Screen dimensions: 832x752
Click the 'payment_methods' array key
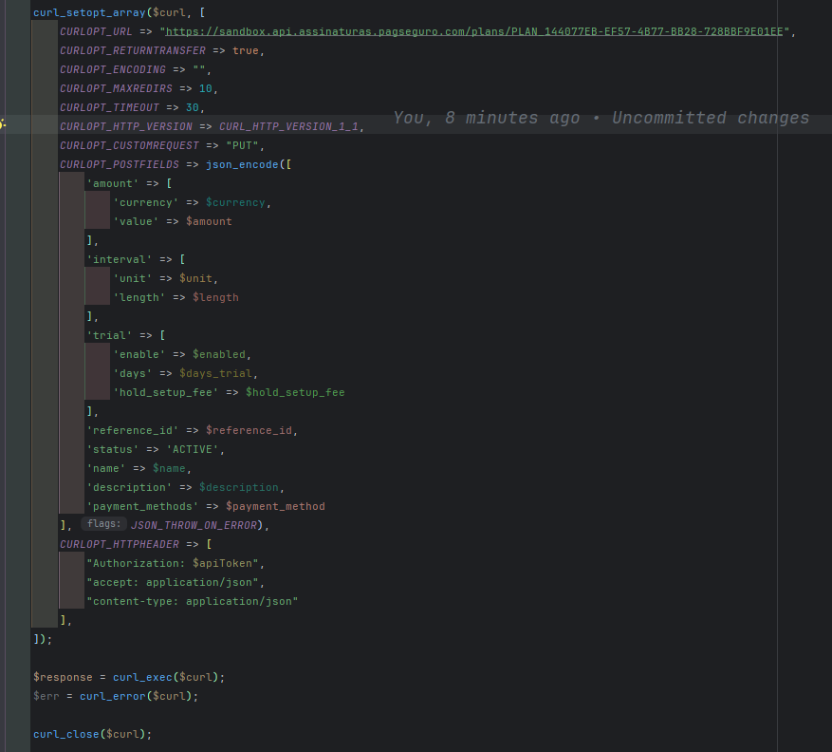coord(142,506)
